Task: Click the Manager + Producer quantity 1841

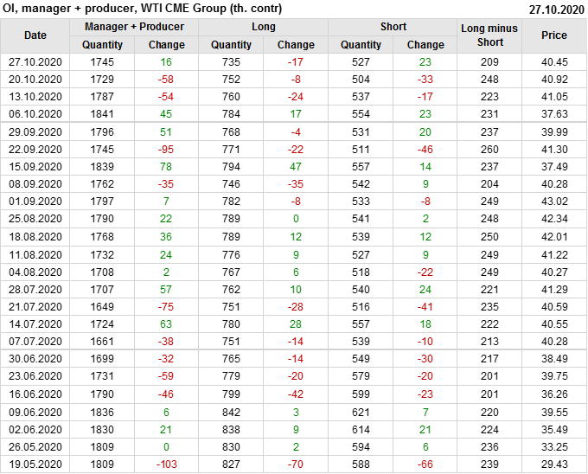Action: pyautogui.click(x=102, y=113)
